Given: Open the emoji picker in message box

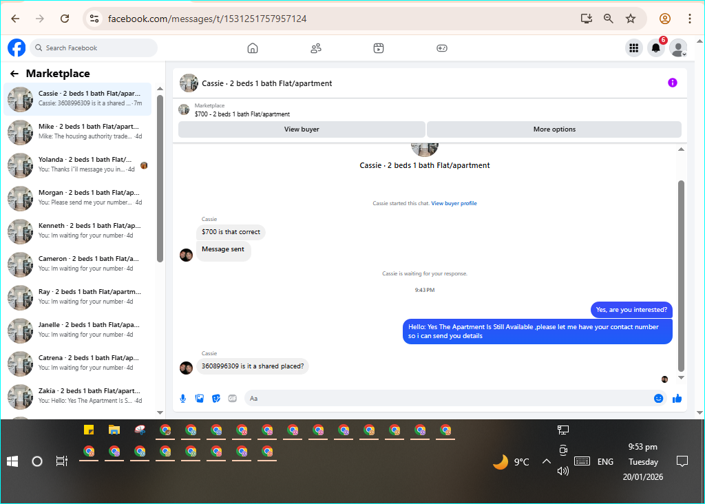Looking at the screenshot, I should coord(658,399).
